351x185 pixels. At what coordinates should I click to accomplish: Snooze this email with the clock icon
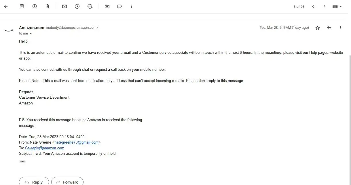77,6
